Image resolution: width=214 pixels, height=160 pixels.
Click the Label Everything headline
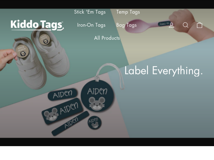tap(163, 71)
